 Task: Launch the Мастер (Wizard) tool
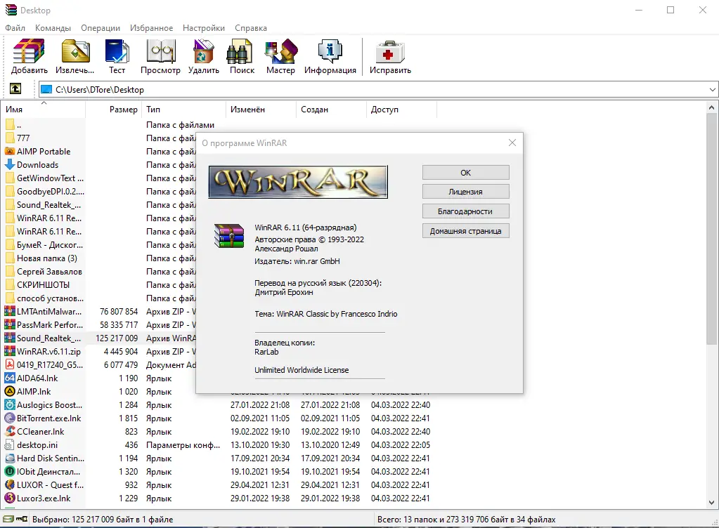(x=280, y=57)
